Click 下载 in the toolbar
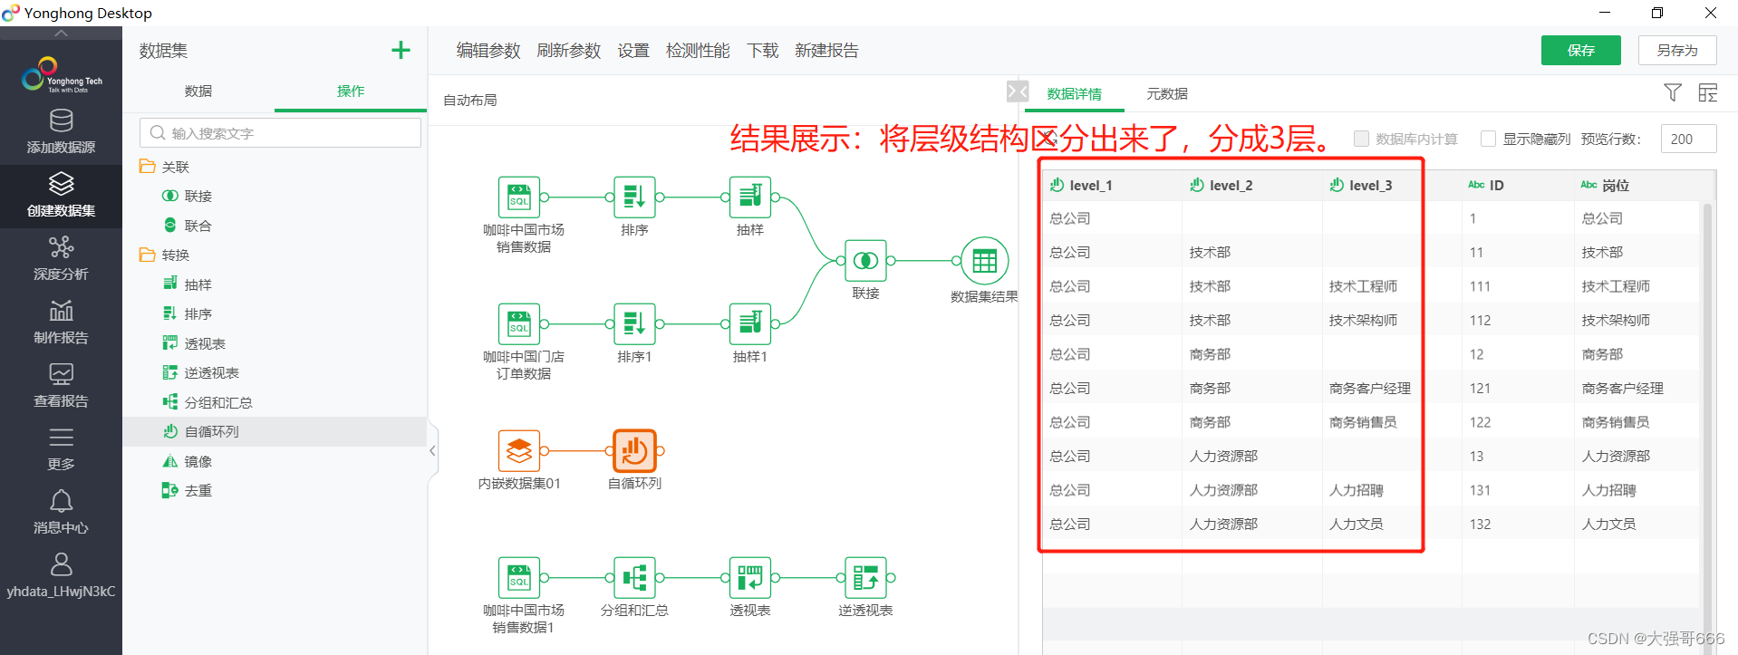 point(763,51)
